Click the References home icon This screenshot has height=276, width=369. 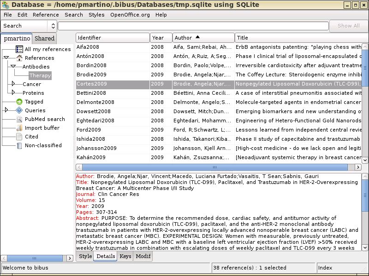[x=19, y=58]
